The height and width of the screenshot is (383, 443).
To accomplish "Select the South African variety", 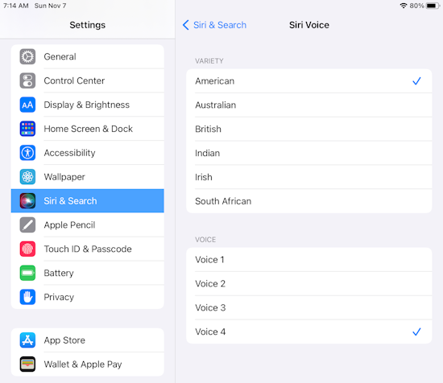I will tap(309, 201).
